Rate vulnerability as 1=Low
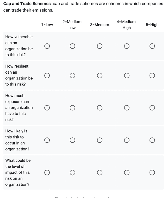Viewport: 167px width, 198px height. [x=47, y=46]
